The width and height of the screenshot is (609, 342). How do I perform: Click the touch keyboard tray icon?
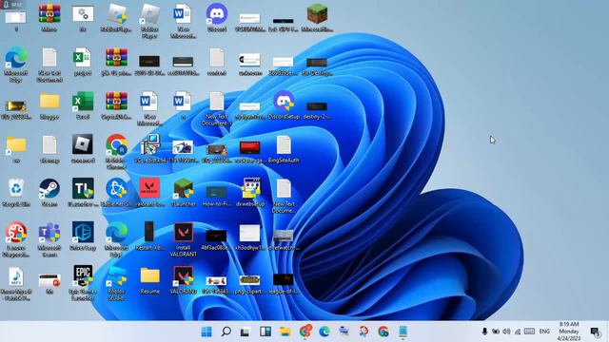tap(529, 332)
